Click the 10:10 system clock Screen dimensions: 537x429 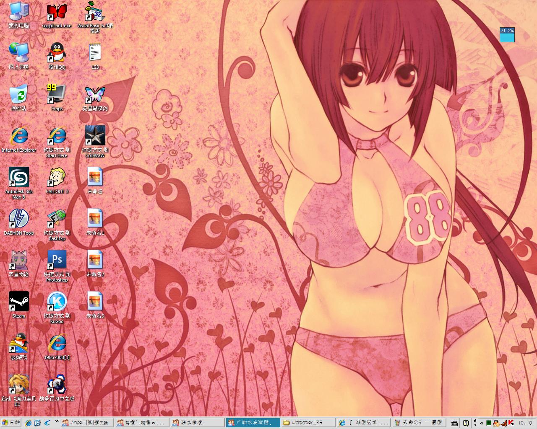point(525,423)
